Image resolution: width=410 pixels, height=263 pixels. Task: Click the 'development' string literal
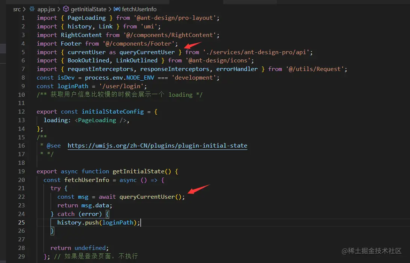tap(194, 78)
